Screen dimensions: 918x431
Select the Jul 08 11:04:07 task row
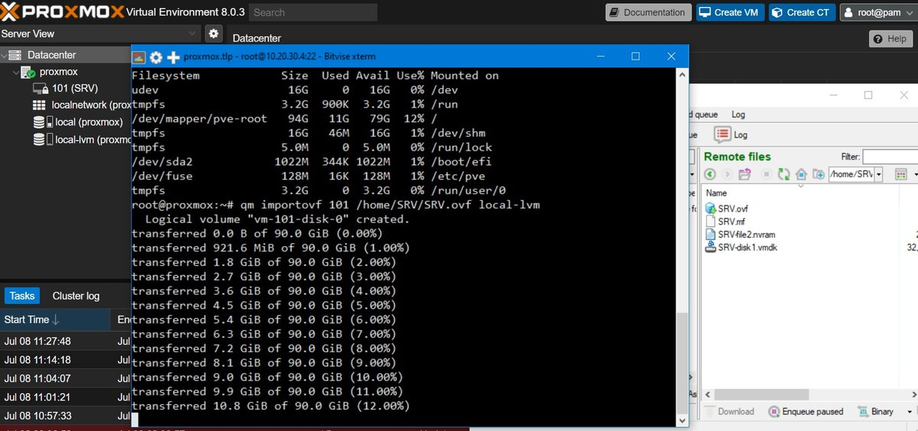coord(66,378)
